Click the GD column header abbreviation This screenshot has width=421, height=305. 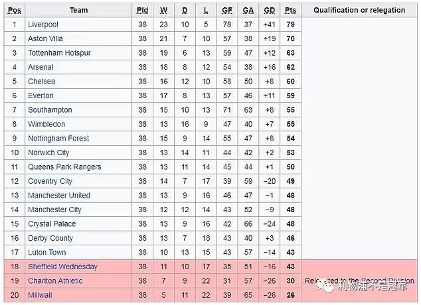coord(269,10)
